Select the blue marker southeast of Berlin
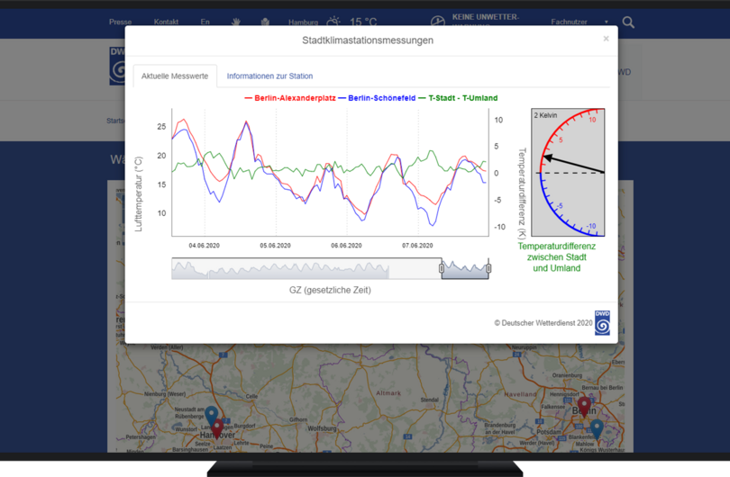 (x=597, y=428)
